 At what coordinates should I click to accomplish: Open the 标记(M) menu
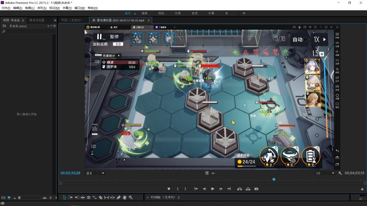[55, 8]
